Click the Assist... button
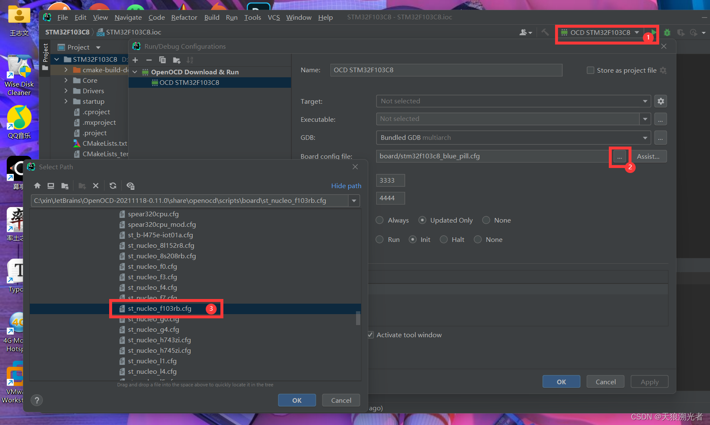This screenshot has height=425, width=710. [648, 156]
